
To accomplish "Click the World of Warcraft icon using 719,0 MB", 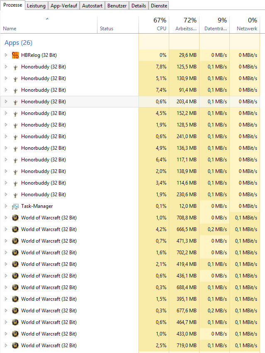I will coord(15,346).
